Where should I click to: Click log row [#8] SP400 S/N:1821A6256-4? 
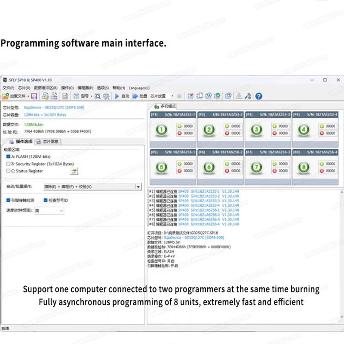click(193, 224)
